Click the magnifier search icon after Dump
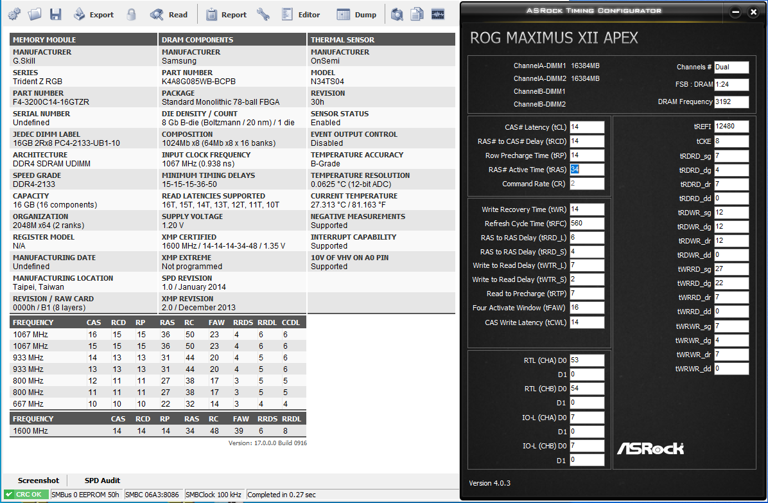Image resolution: width=768 pixels, height=503 pixels. [x=397, y=15]
